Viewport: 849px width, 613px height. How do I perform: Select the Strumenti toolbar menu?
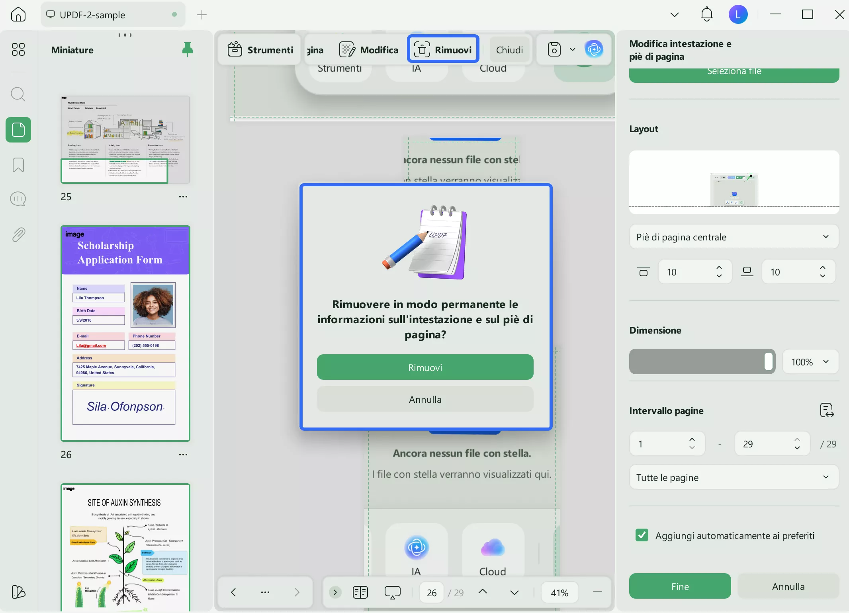click(x=260, y=50)
